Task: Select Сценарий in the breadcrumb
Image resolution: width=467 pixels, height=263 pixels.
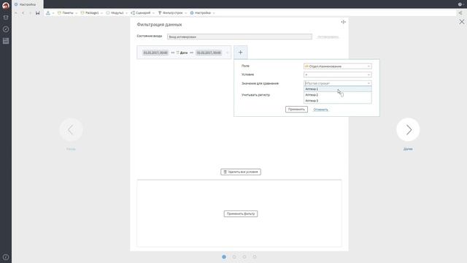Action: point(143,13)
